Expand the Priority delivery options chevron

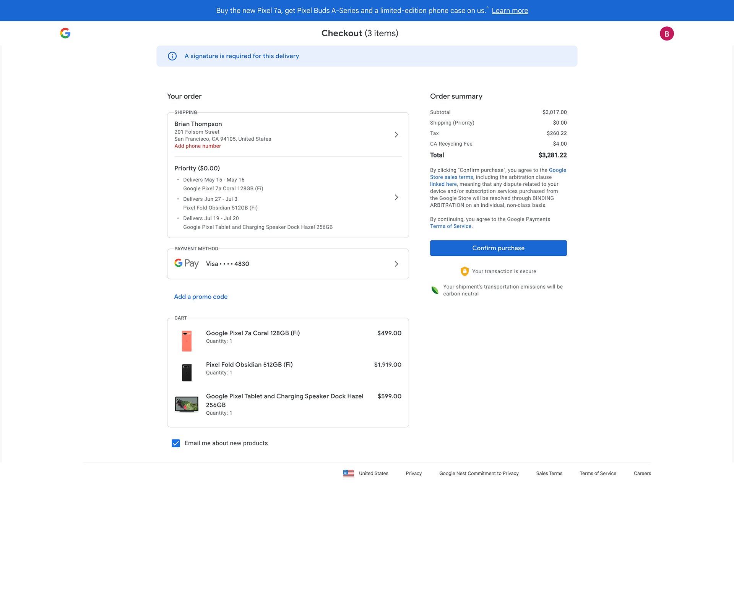(396, 197)
